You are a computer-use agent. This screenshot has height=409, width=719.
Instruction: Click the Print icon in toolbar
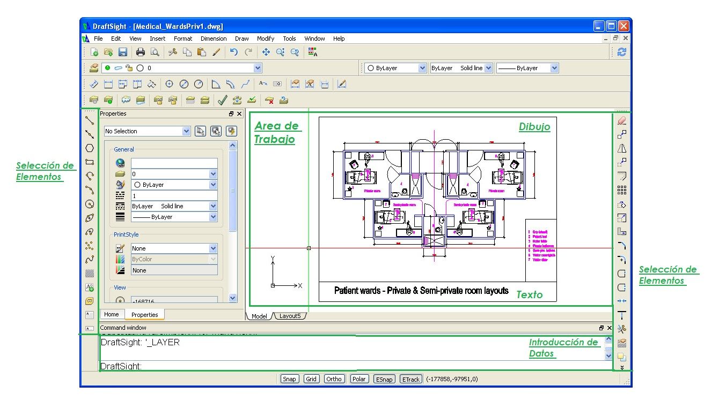(x=141, y=52)
